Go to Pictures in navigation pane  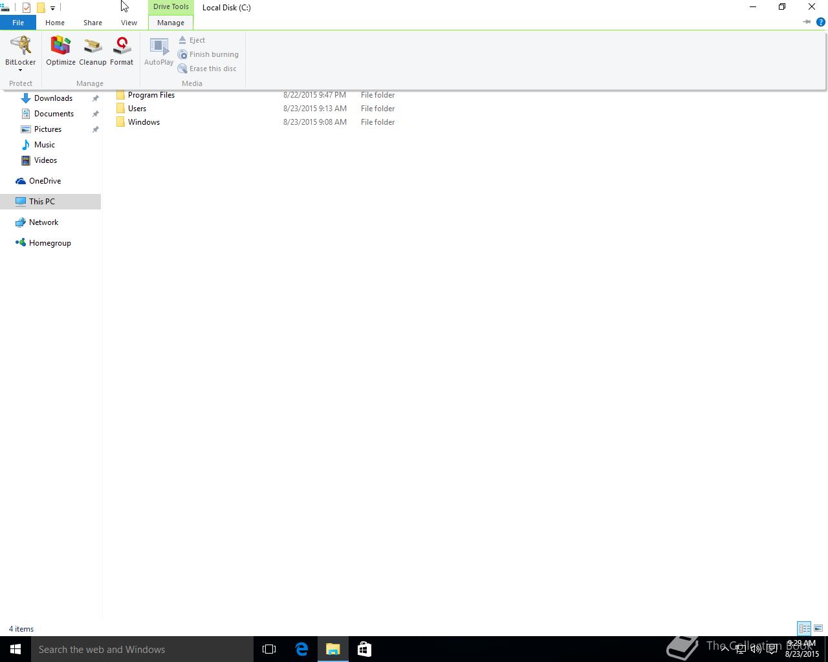pyautogui.click(x=48, y=129)
